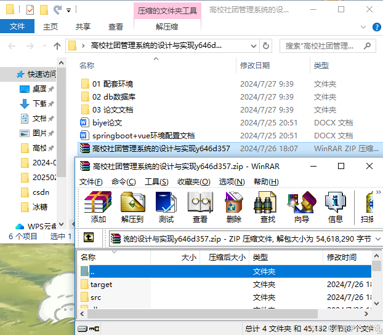
Task: Click the drive icon in WinRAR status bar
Action: 83,329
